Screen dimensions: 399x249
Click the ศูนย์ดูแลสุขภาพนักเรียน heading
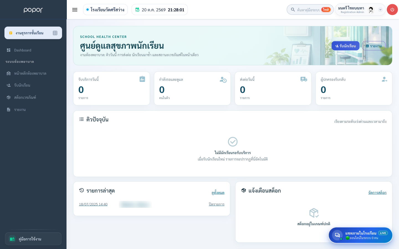[122, 46]
